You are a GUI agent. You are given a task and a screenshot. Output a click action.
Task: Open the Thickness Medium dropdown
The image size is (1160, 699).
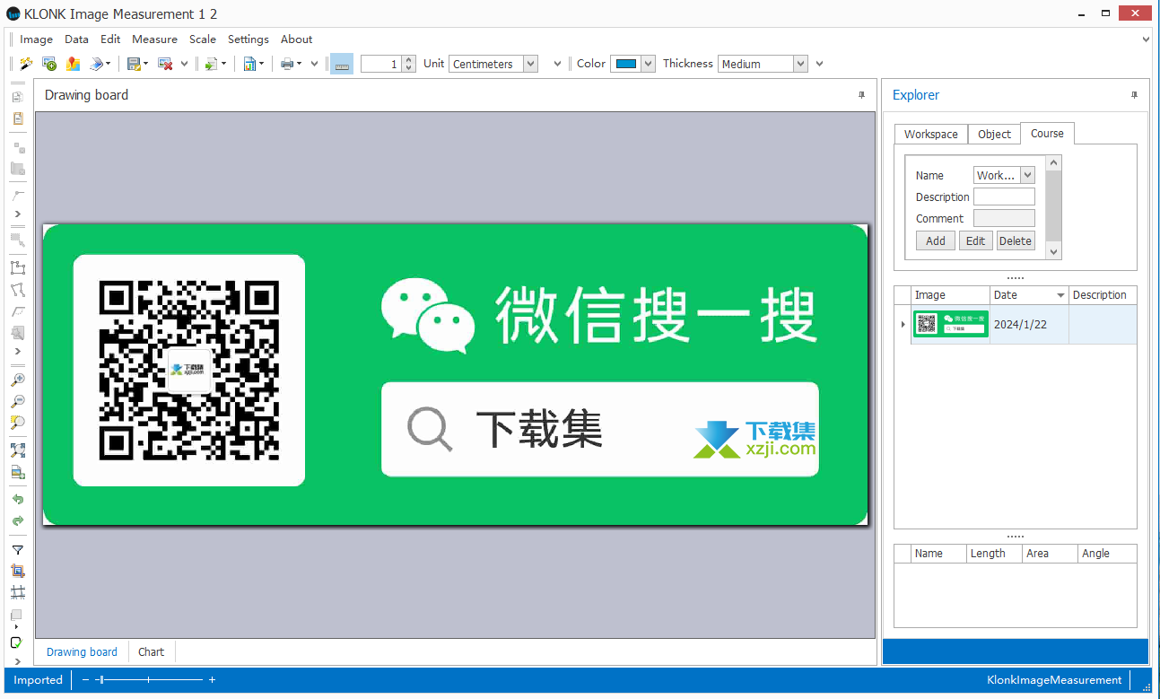[800, 64]
